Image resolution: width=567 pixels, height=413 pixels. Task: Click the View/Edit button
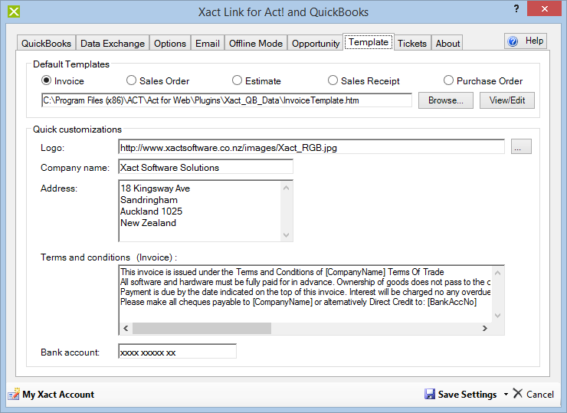[507, 100]
